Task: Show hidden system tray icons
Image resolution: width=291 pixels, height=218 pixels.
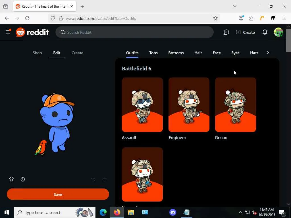Action: coord(240,212)
